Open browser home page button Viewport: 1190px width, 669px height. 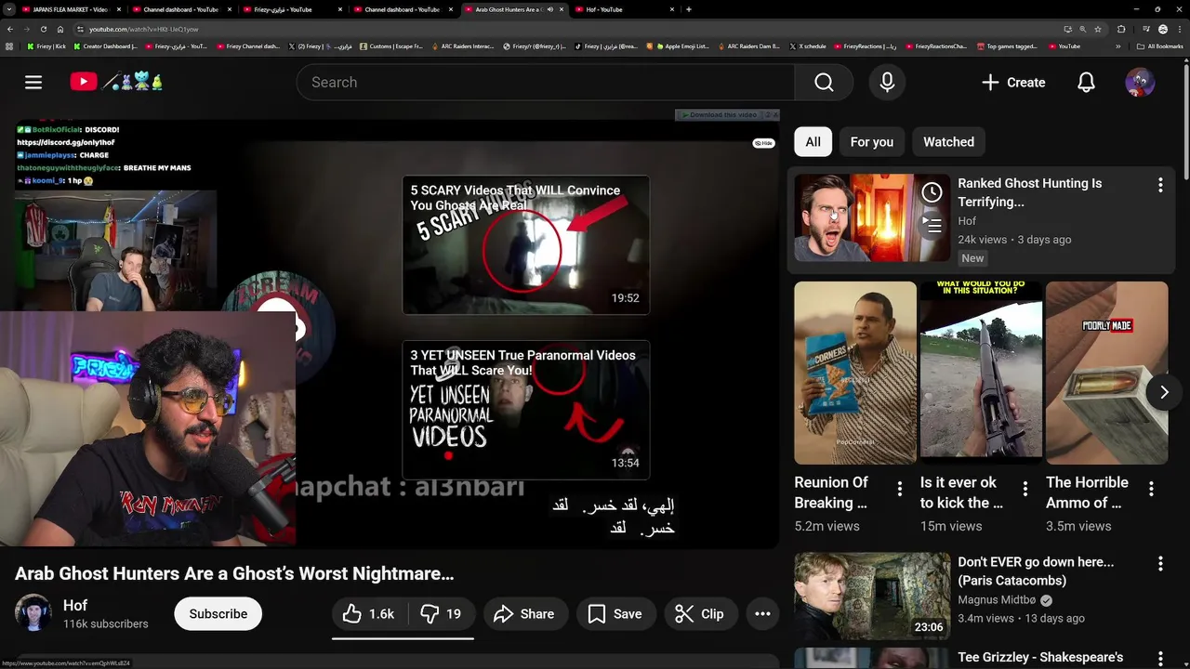point(60,29)
